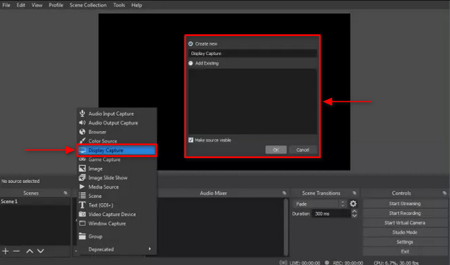Increase the transition duration with up stepper

click(x=355, y=212)
